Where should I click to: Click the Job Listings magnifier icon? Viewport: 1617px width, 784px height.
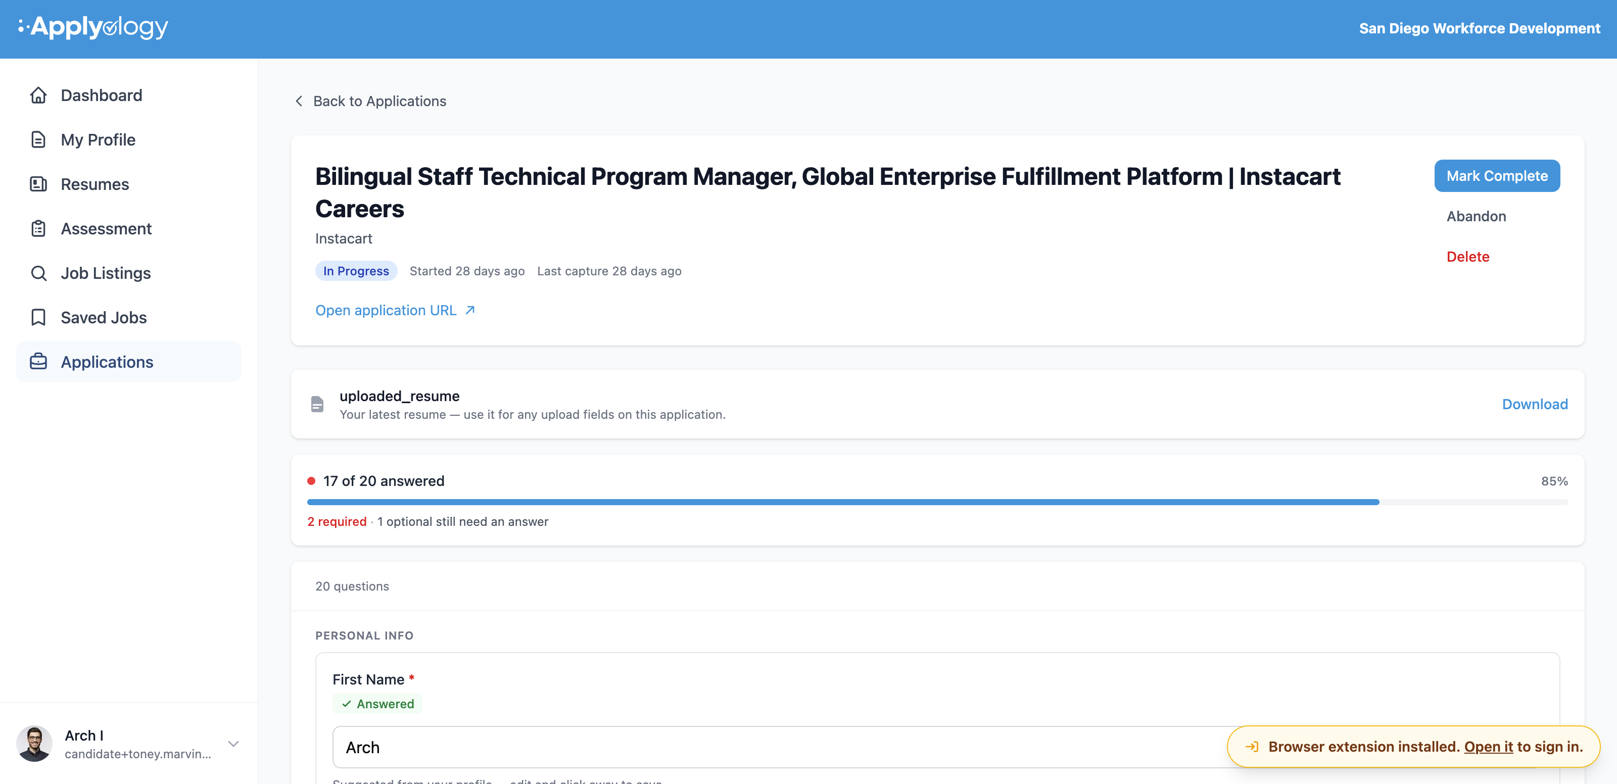click(x=38, y=273)
